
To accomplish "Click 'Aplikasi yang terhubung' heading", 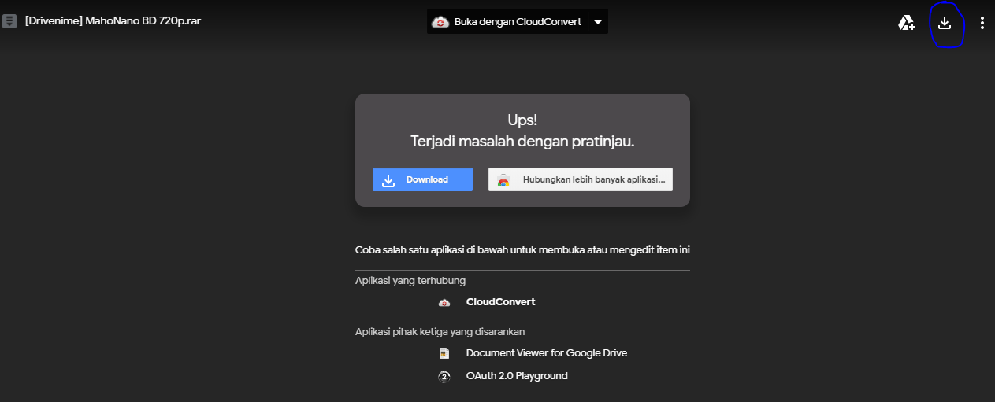I will pyautogui.click(x=410, y=280).
